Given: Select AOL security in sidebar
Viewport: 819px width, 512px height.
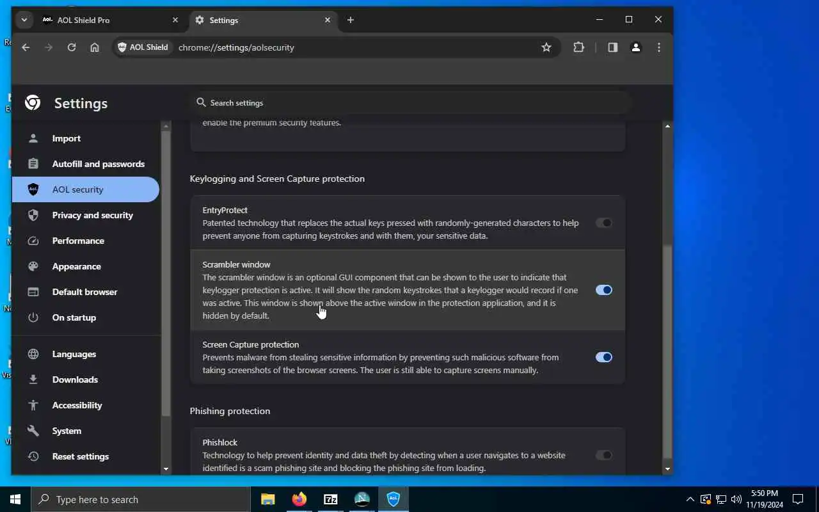Looking at the screenshot, I should [x=86, y=189].
